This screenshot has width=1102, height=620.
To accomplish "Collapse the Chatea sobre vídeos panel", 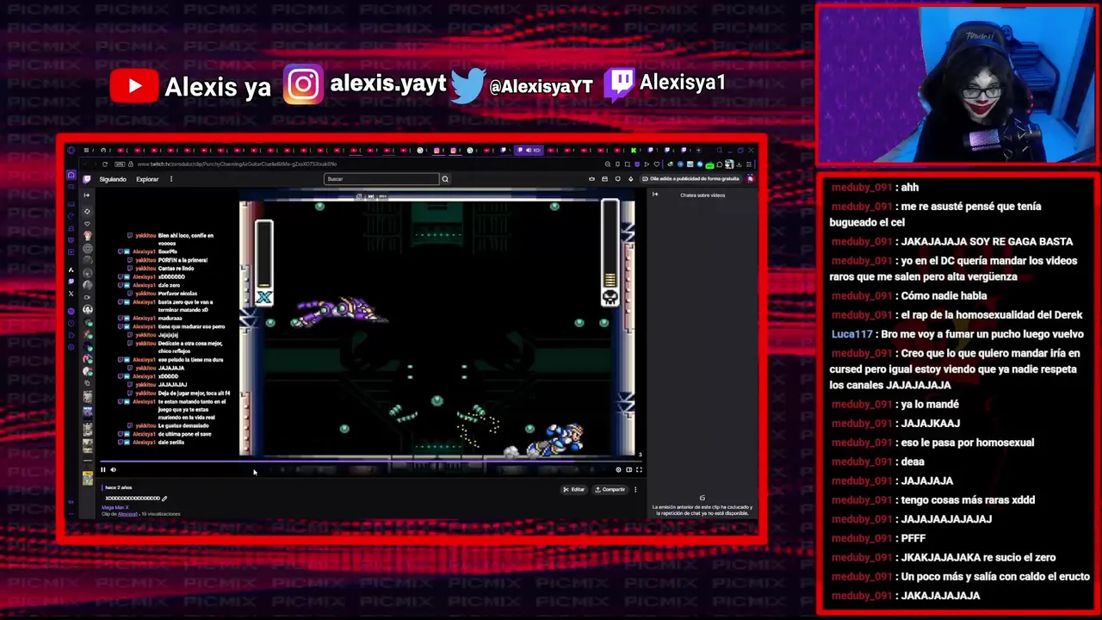I will (655, 195).
